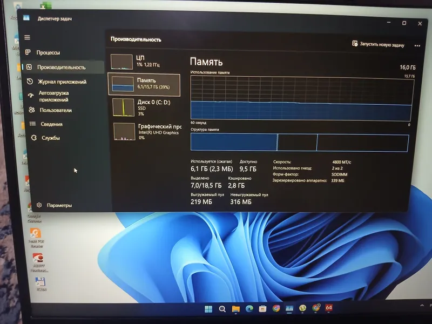Open the Windows Start menu

[208, 309]
